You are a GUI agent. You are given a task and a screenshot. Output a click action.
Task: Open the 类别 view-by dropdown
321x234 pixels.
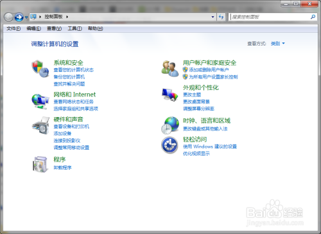click(x=277, y=44)
